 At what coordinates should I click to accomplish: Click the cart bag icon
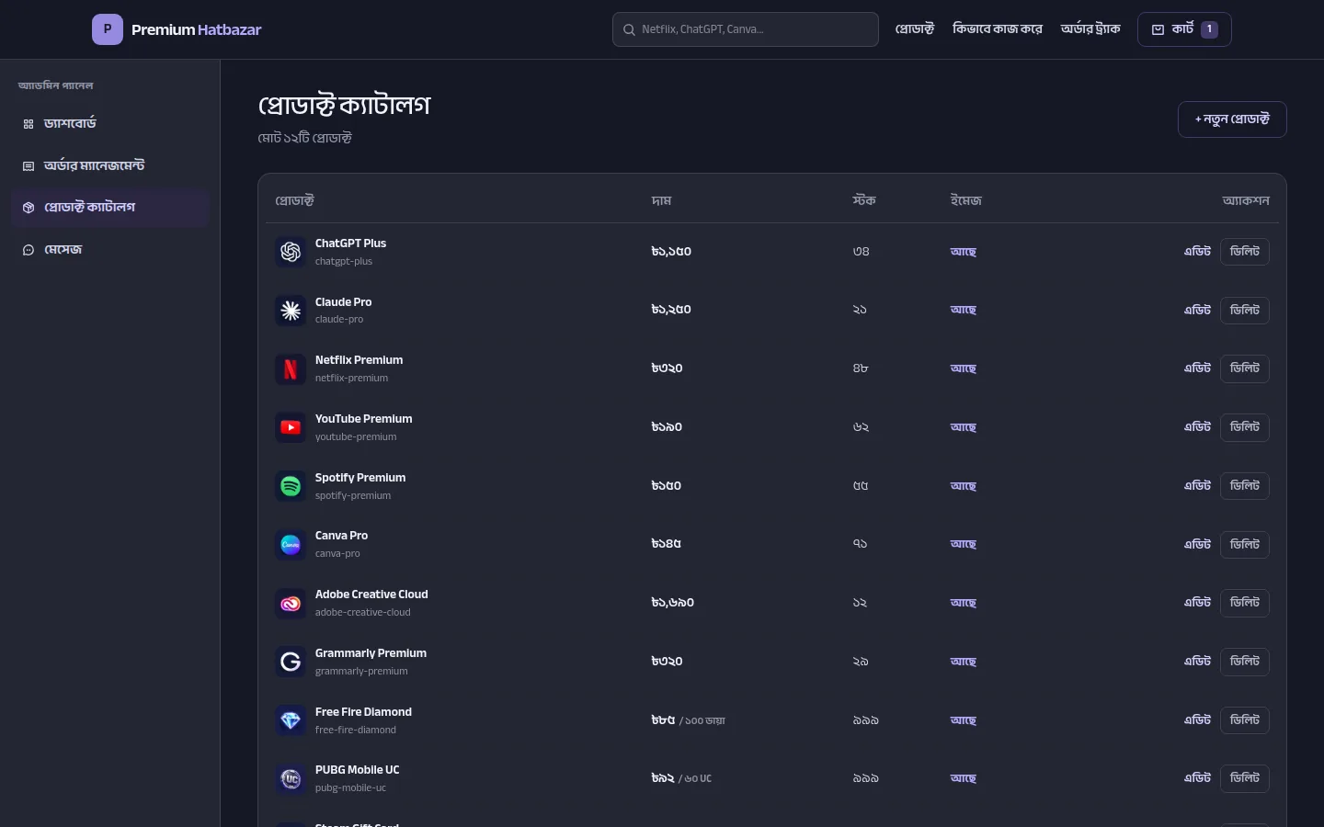[x=1158, y=29]
